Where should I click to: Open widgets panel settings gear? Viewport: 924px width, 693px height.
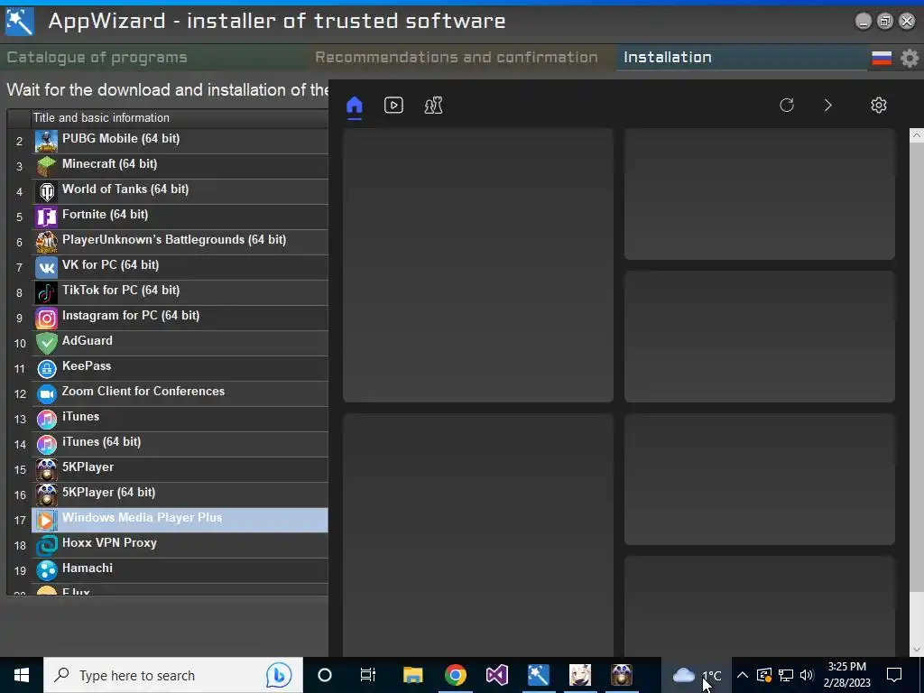pos(879,106)
